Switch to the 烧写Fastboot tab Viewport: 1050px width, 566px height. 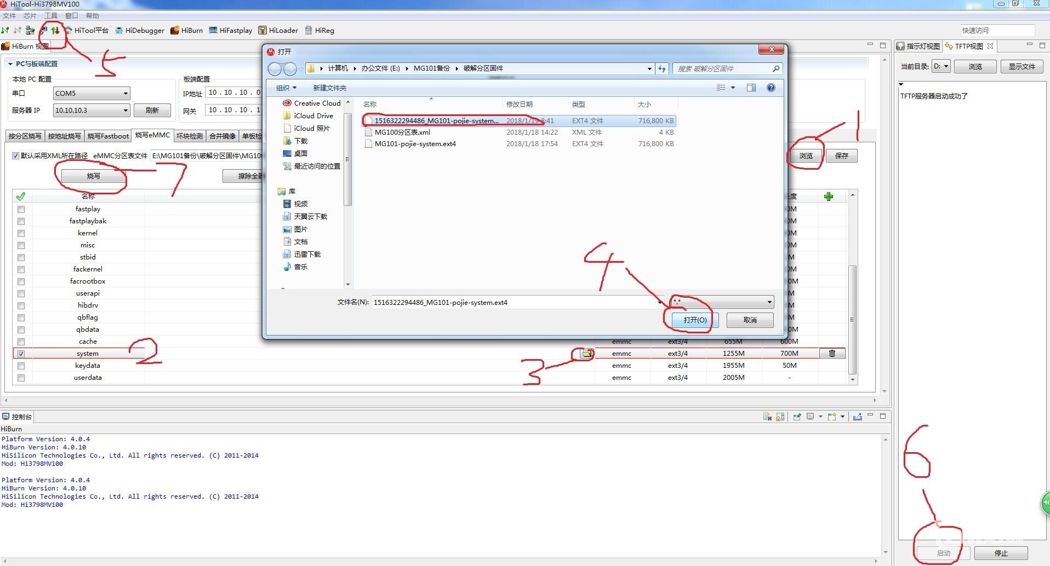pos(108,136)
